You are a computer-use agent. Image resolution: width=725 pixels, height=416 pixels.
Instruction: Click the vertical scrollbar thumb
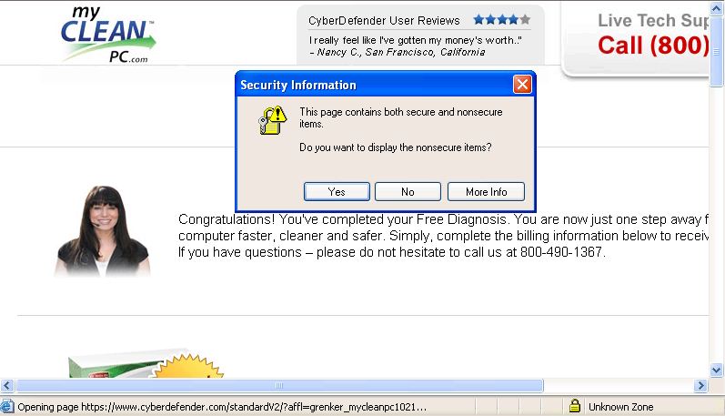click(x=717, y=51)
